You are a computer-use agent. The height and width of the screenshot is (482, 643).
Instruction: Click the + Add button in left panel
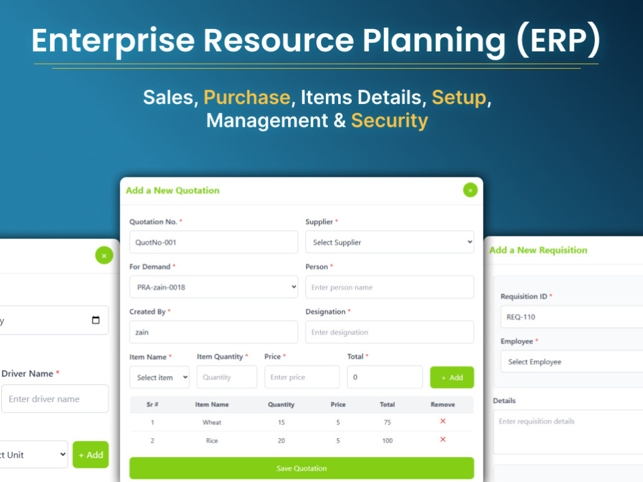click(x=91, y=454)
